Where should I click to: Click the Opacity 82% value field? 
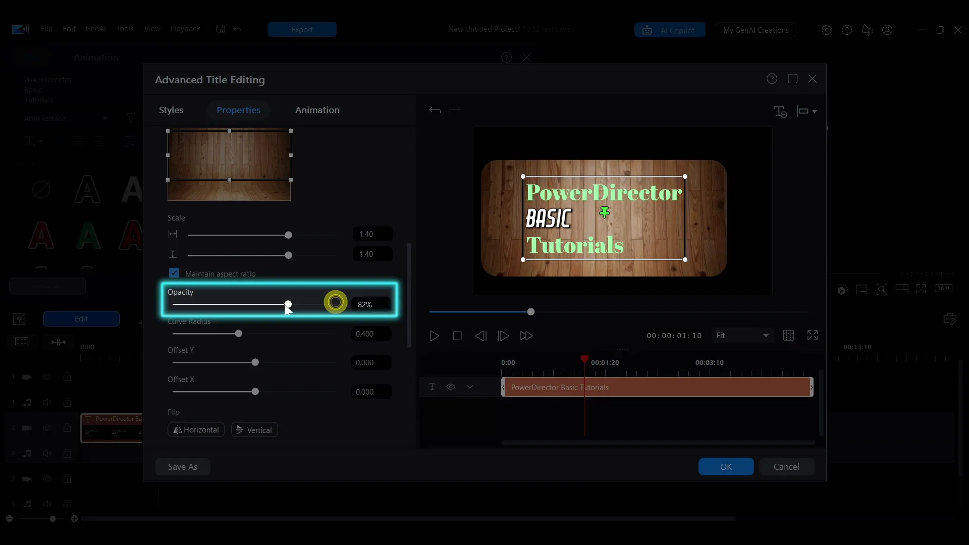tap(371, 304)
